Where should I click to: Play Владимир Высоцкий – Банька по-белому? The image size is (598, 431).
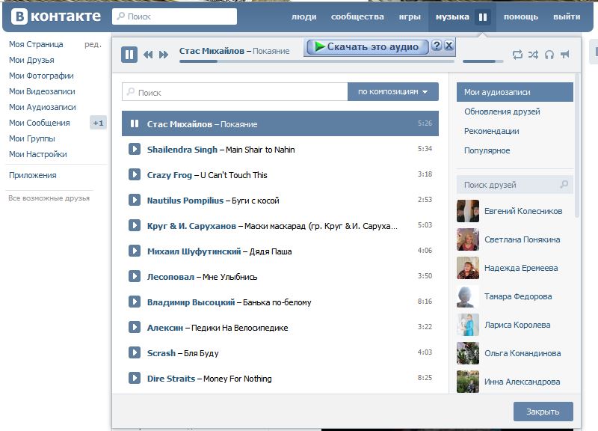135,302
